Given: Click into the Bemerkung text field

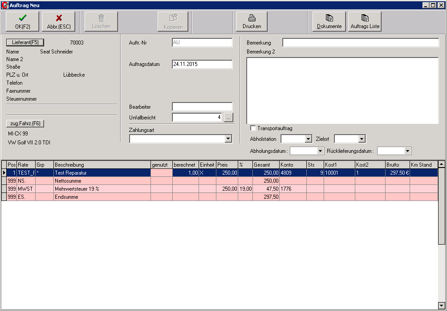Looking at the screenshot, I should coord(360,43).
